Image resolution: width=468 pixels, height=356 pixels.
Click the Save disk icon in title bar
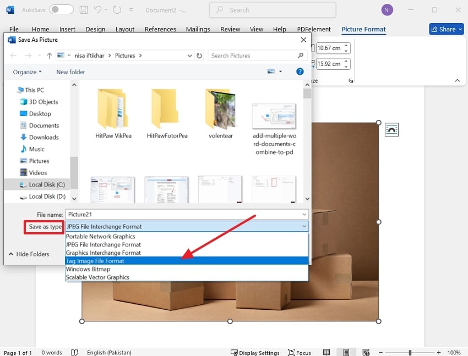pyautogui.click(x=84, y=10)
